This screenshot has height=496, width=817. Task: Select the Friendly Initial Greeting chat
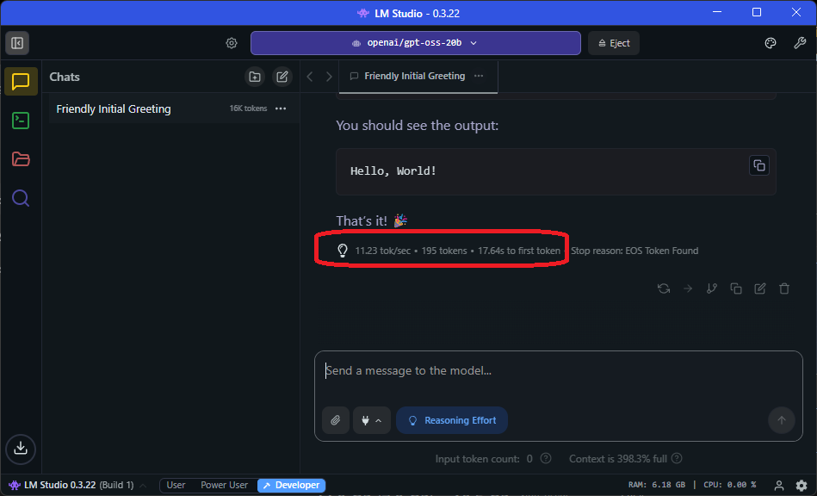tap(174, 108)
